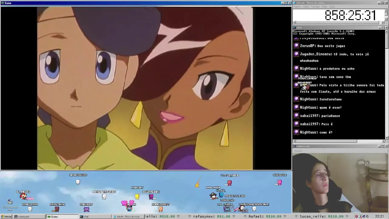Click username 'ZorusBP' in chat
This screenshot has height=219, width=389.
click(x=308, y=46)
